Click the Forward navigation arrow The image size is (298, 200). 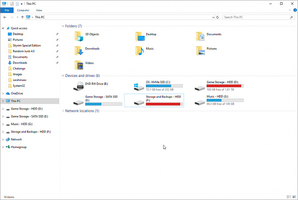(x=12, y=17)
